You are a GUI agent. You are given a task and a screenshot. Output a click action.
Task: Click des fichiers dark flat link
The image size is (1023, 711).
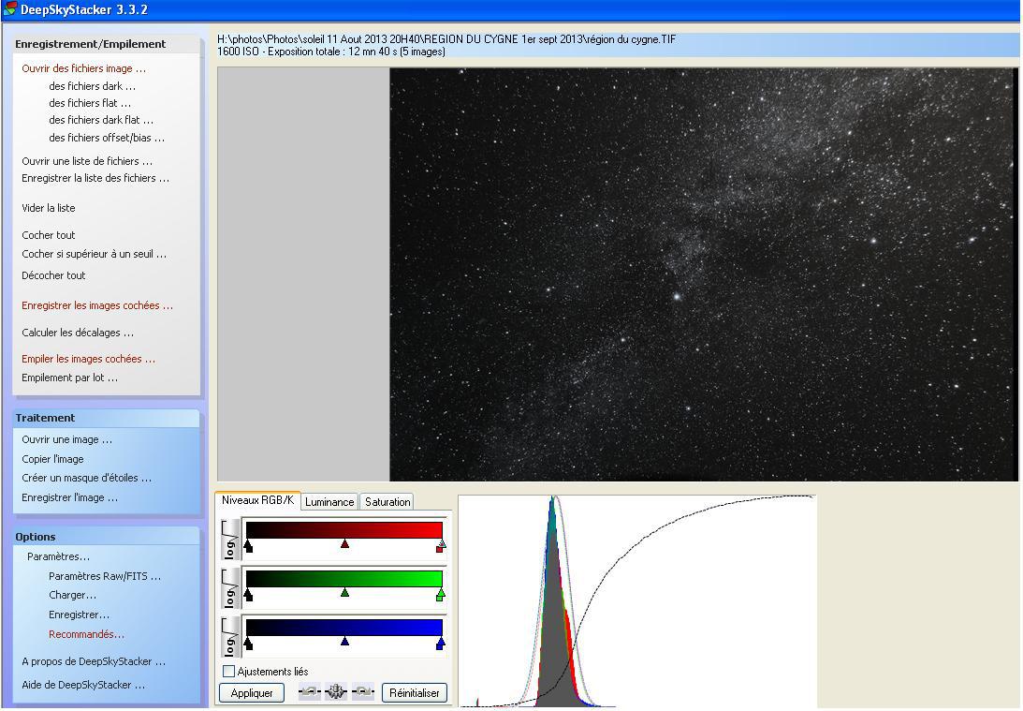click(x=101, y=120)
